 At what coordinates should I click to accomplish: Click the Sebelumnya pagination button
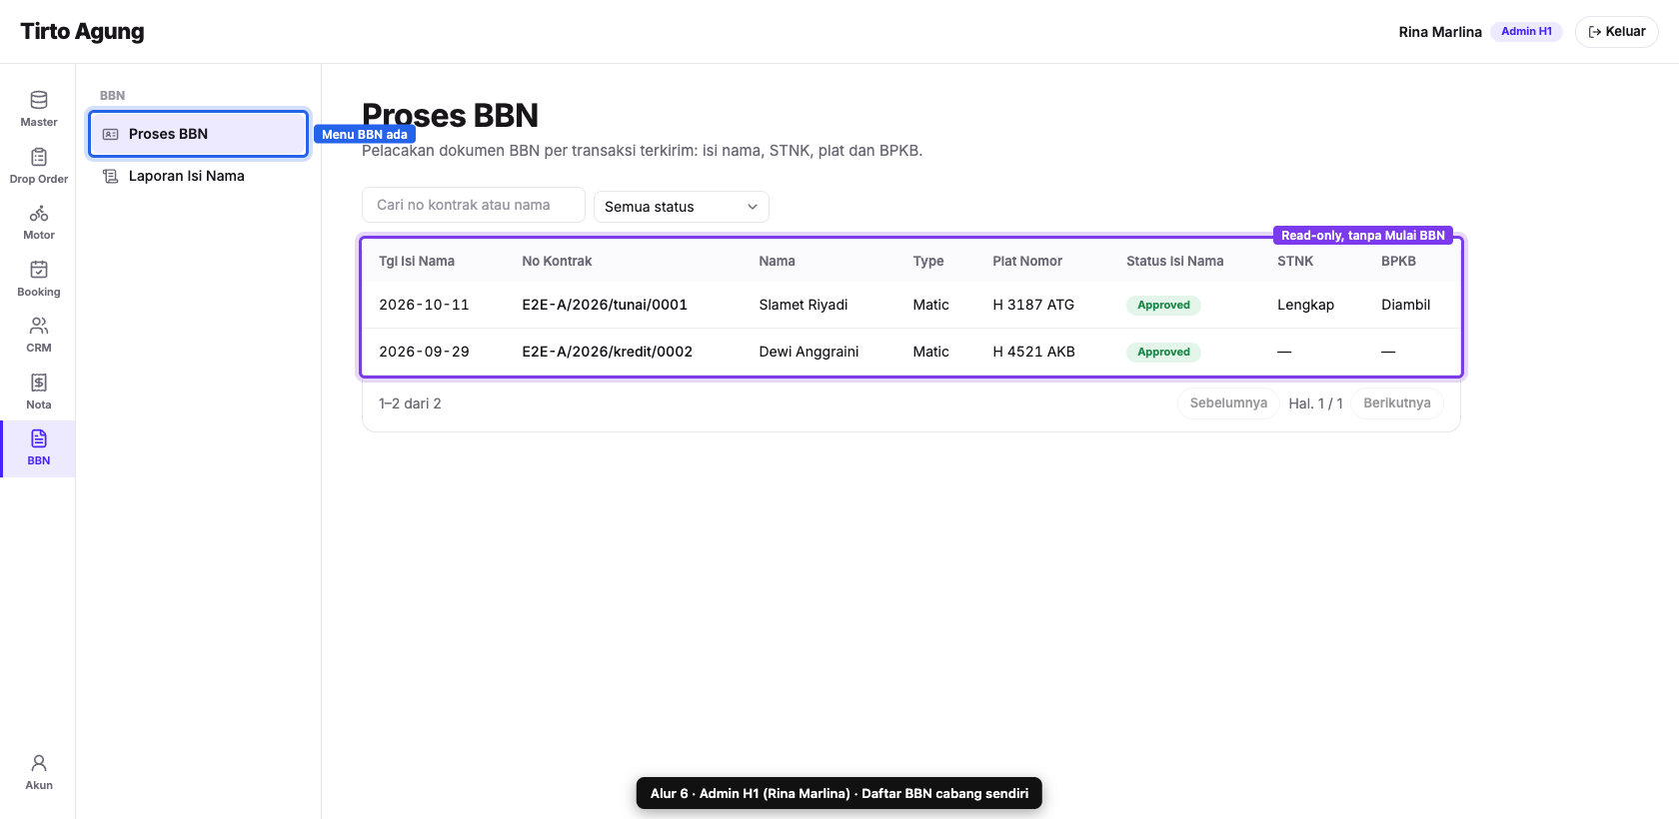(x=1228, y=404)
